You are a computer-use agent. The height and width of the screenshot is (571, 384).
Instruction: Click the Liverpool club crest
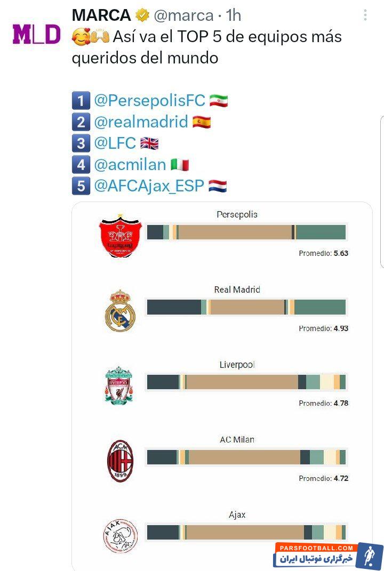tap(119, 385)
